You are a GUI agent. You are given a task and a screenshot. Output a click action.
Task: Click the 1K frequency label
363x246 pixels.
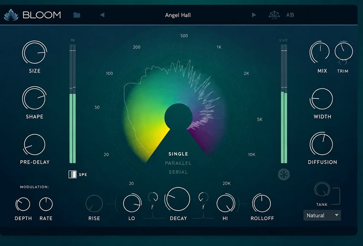point(219,47)
